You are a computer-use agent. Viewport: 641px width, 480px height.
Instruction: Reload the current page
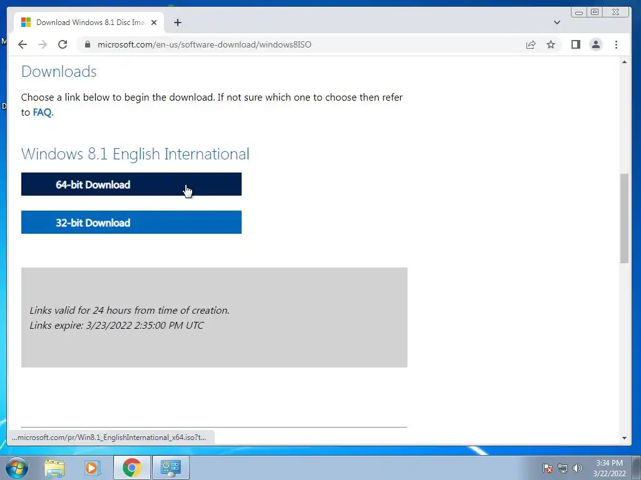[63, 44]
